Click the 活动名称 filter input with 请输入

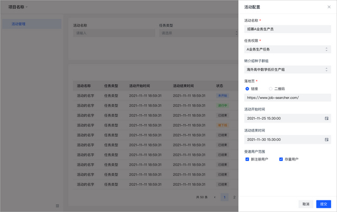[114, 33]
